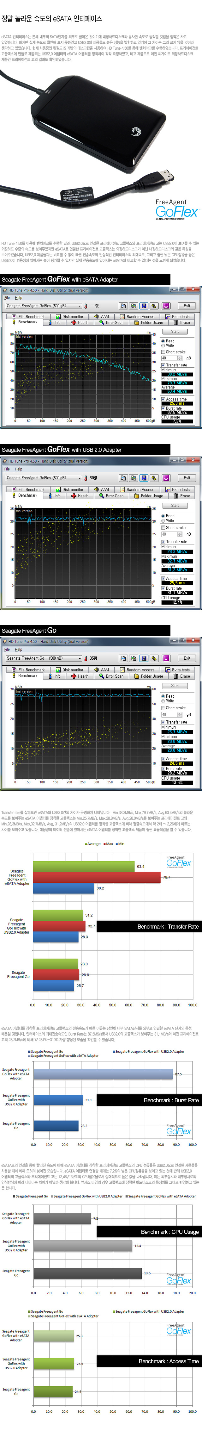Open Help menu in the eSATA Adapter window

coord(18,298)
